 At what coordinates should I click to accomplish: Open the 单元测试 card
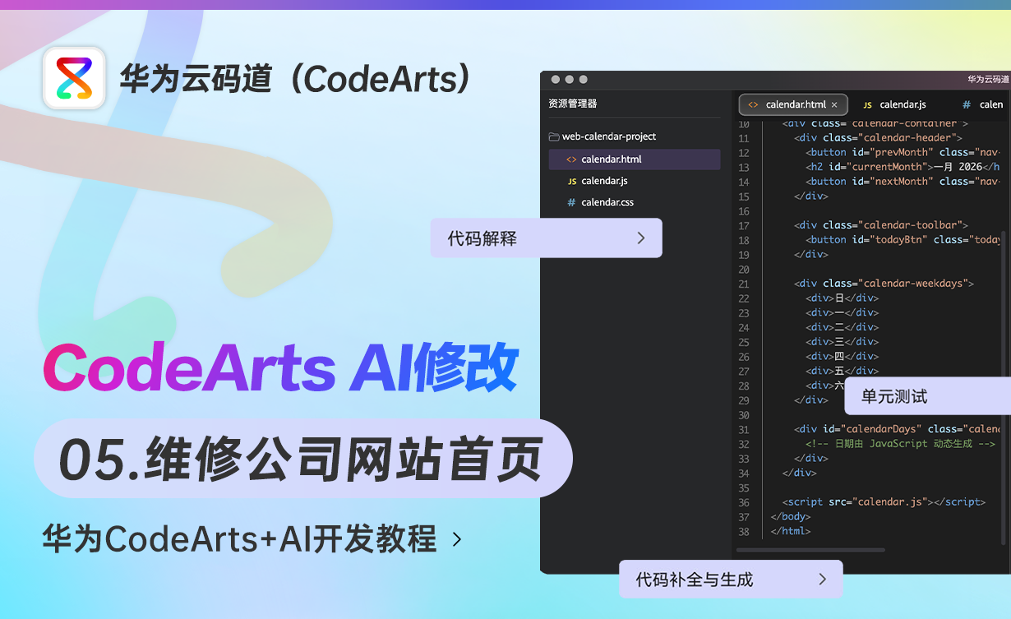(x=927, y=396)
